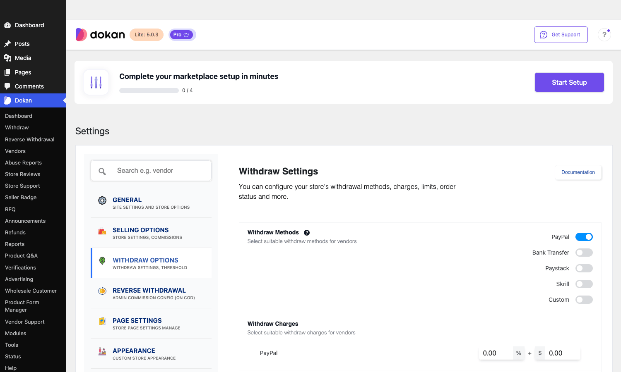Enable the Skrill withdraw toggle

point(584,284)
